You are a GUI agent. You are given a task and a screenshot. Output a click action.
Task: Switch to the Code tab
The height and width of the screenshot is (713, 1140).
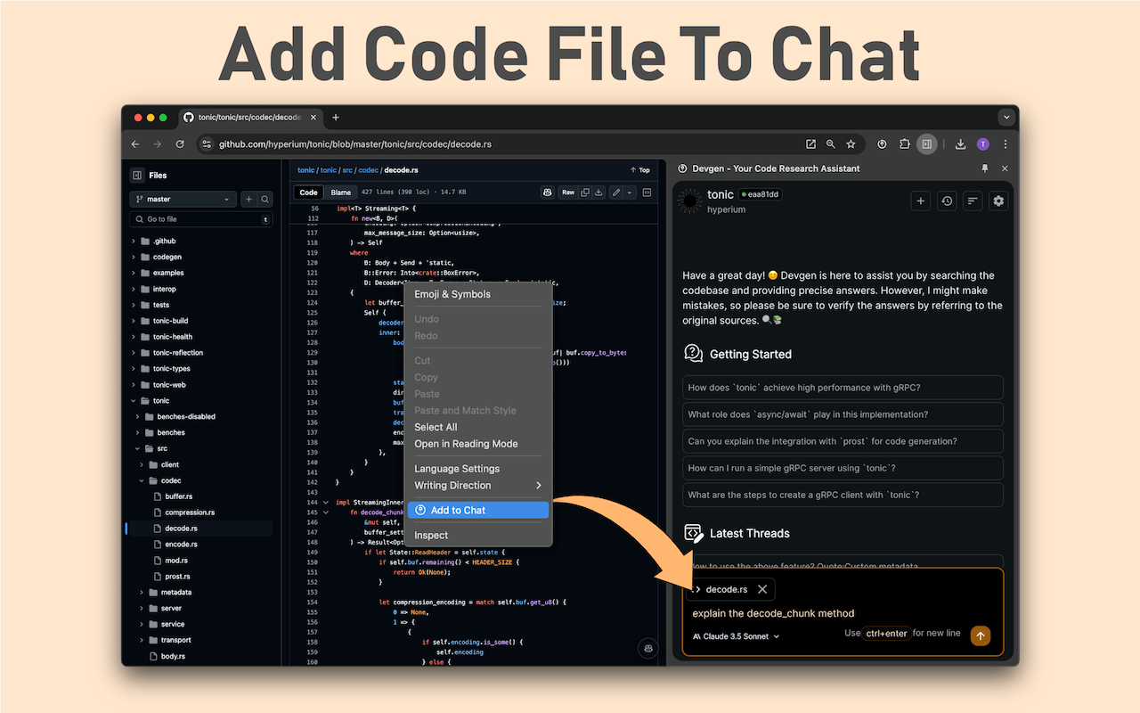tap(308, 193)
